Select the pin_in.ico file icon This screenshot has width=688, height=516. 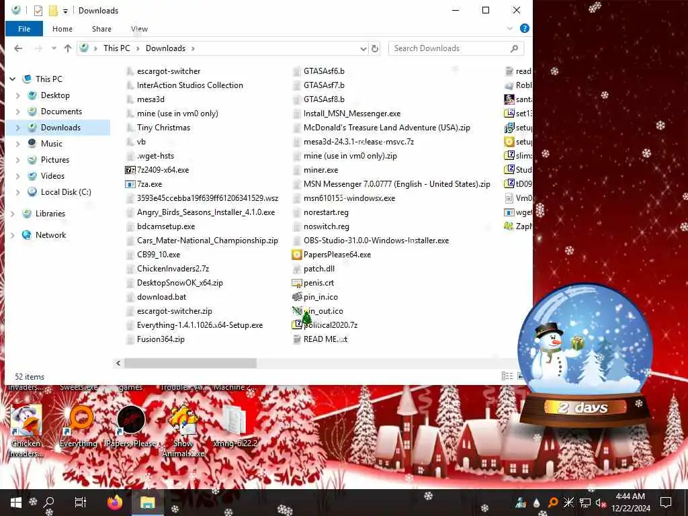[296, 297]
